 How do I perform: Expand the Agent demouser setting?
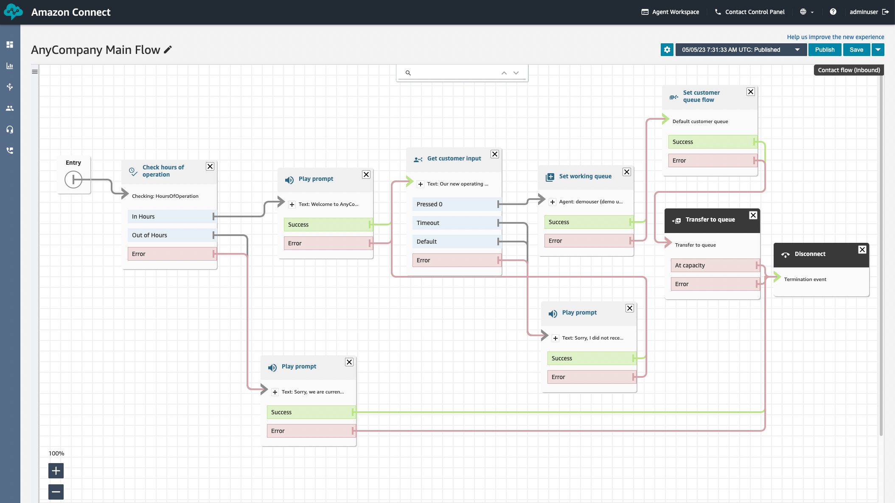tap(553, 202)
